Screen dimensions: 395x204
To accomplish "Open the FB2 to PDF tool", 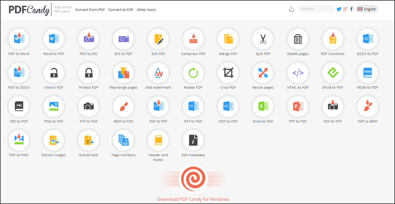I will (x=19, y=106).
